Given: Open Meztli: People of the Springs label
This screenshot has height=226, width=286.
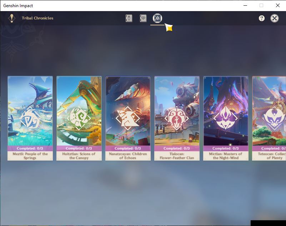Looking at the screenshot, I should (30, 156).
